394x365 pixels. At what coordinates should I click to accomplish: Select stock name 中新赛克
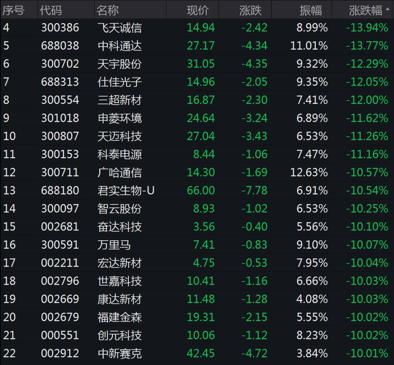pos(120,353)
